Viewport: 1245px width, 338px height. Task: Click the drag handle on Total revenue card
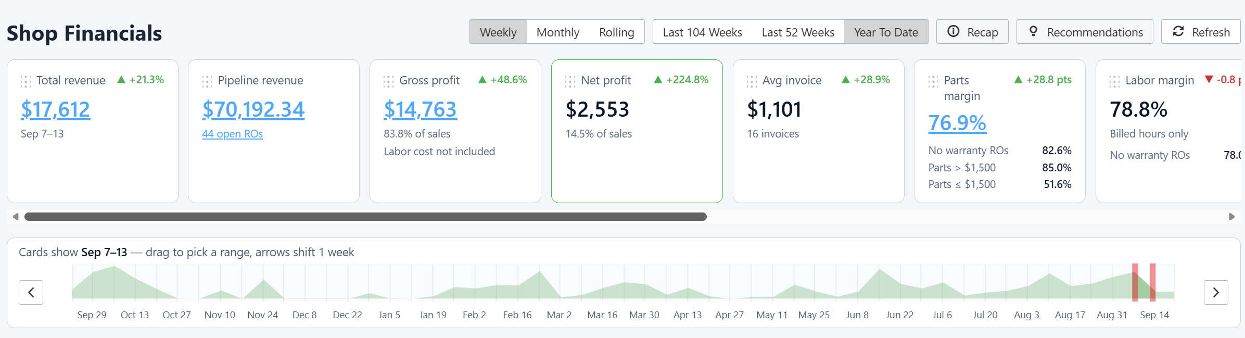pyautogui.click(x=26, y=81)
